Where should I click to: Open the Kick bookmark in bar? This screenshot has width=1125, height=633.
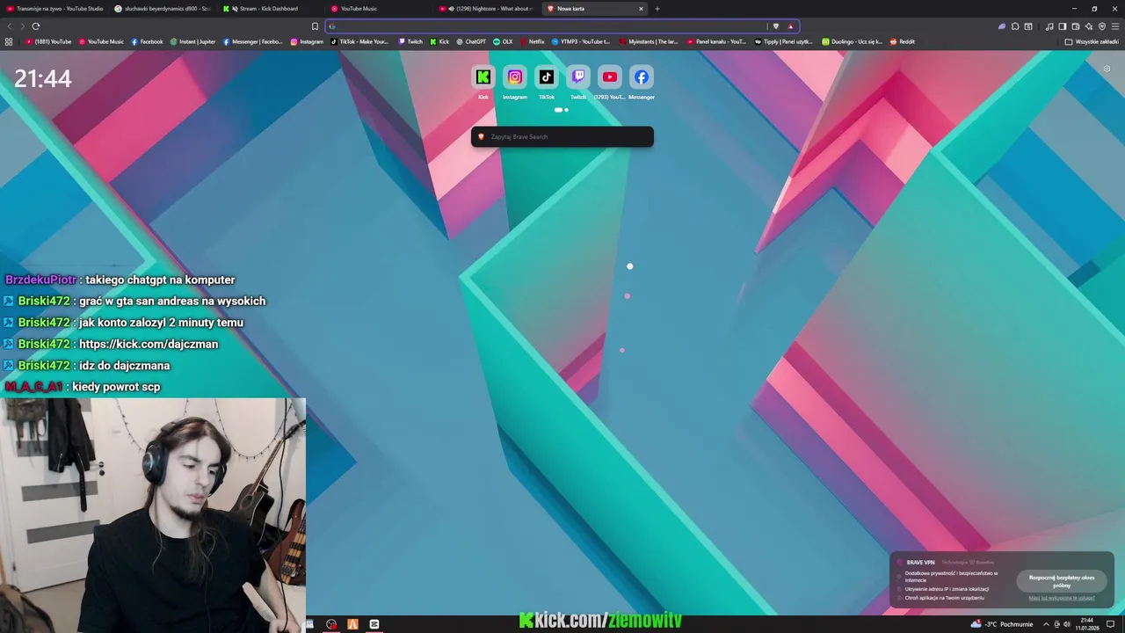coord(439,41)
